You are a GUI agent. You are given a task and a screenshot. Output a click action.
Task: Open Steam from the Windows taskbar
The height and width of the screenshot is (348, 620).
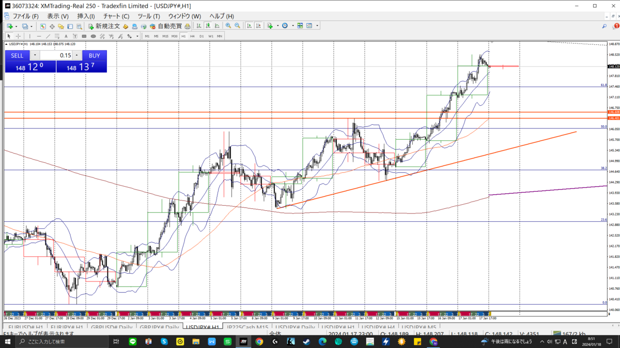coord(306,341)
